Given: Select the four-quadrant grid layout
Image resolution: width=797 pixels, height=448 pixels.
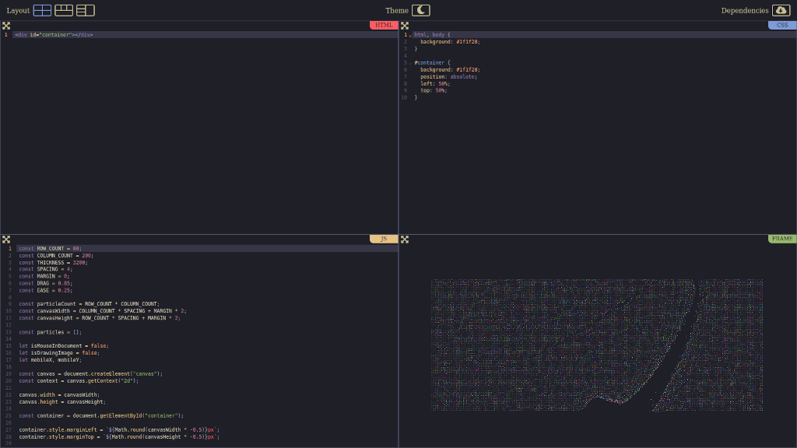Looking at the screenshot, I should coord(42,10).
